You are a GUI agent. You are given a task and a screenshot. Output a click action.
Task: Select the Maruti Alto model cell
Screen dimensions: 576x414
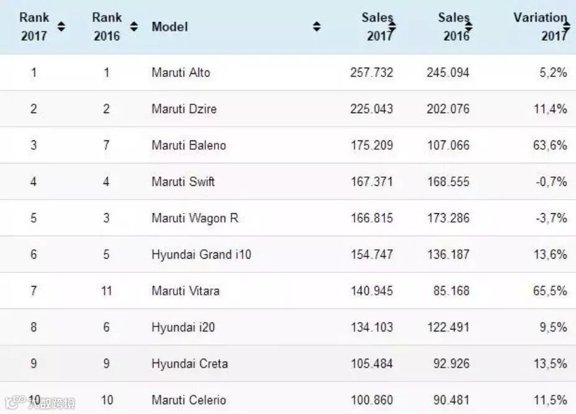[x=181, y=73]
